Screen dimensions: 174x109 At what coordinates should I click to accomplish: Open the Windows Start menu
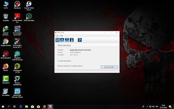(3, 107)
